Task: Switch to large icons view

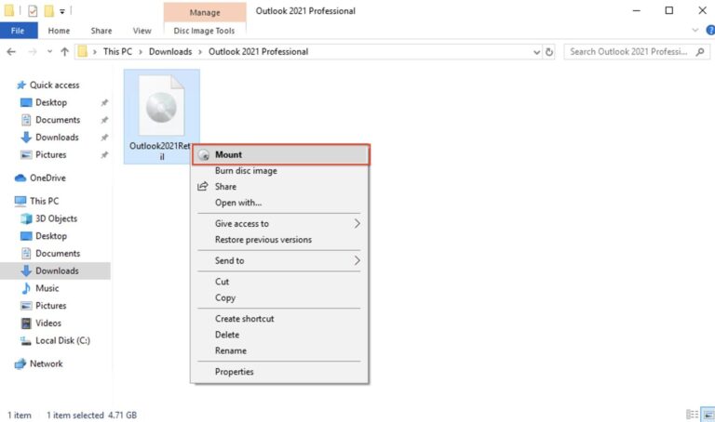Action: [x=708, y=415]
